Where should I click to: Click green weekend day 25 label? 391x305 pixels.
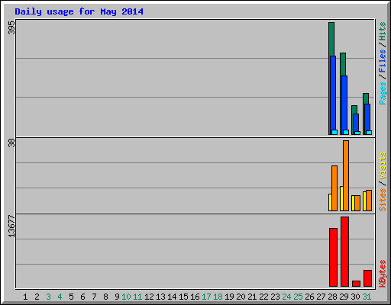(x=298, y=297)
